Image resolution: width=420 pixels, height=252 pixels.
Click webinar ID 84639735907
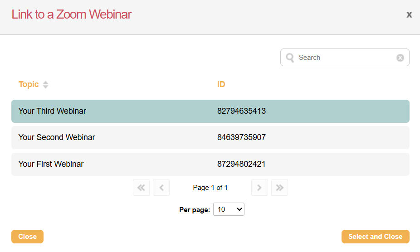pos(241,137)
